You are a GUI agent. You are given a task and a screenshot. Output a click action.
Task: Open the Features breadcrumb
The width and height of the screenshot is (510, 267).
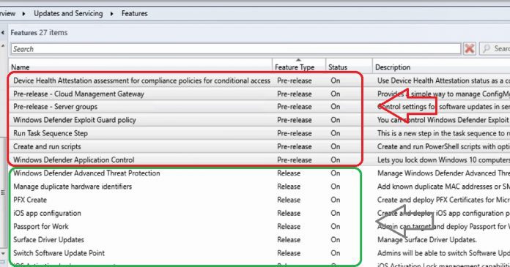134,13
